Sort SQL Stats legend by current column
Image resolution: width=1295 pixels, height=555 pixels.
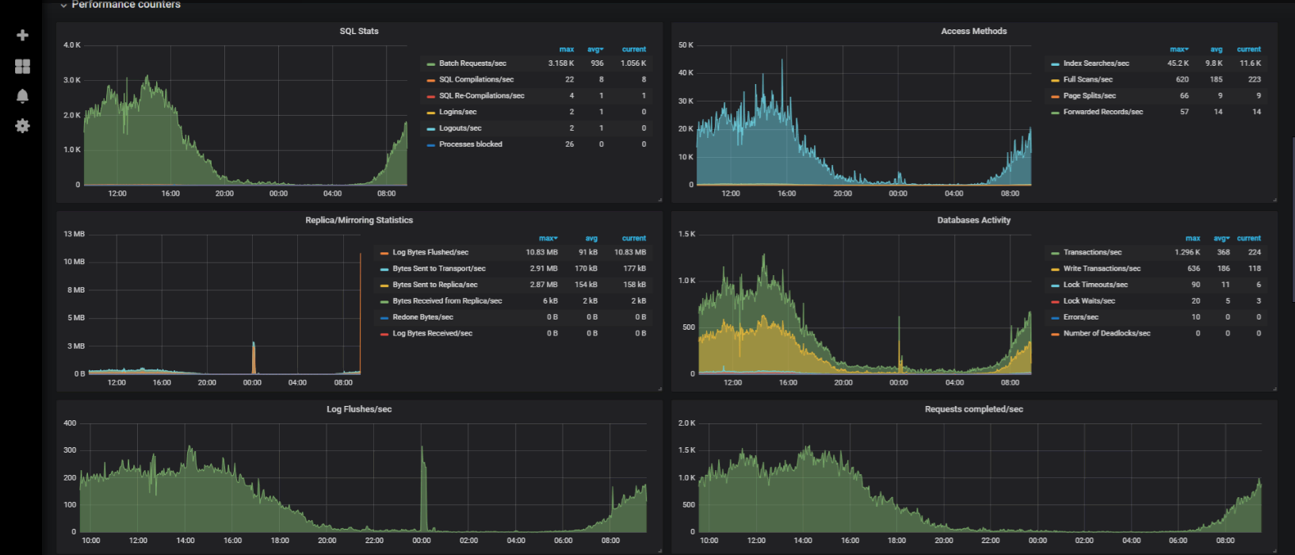pyautogui.click(x=634, y=49)
